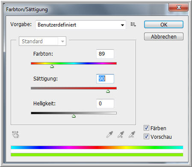Image resolution: width=192 pixels, height=167 pixels.
Task: Click the Helligkeit value field
Action: (x=105, y=104)
